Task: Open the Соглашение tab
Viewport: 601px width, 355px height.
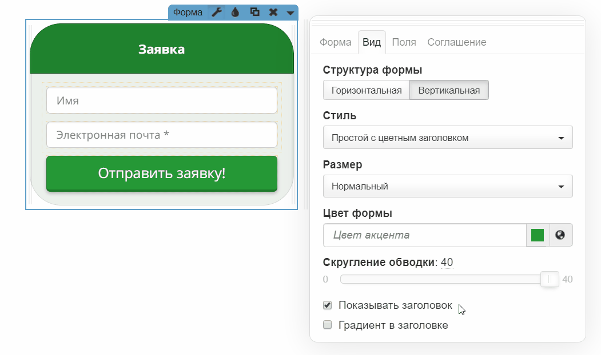Action: click(x=456, y=42)
